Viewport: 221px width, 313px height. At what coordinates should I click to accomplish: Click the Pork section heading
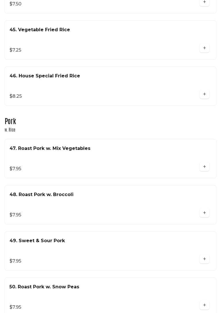coord(10,122)
